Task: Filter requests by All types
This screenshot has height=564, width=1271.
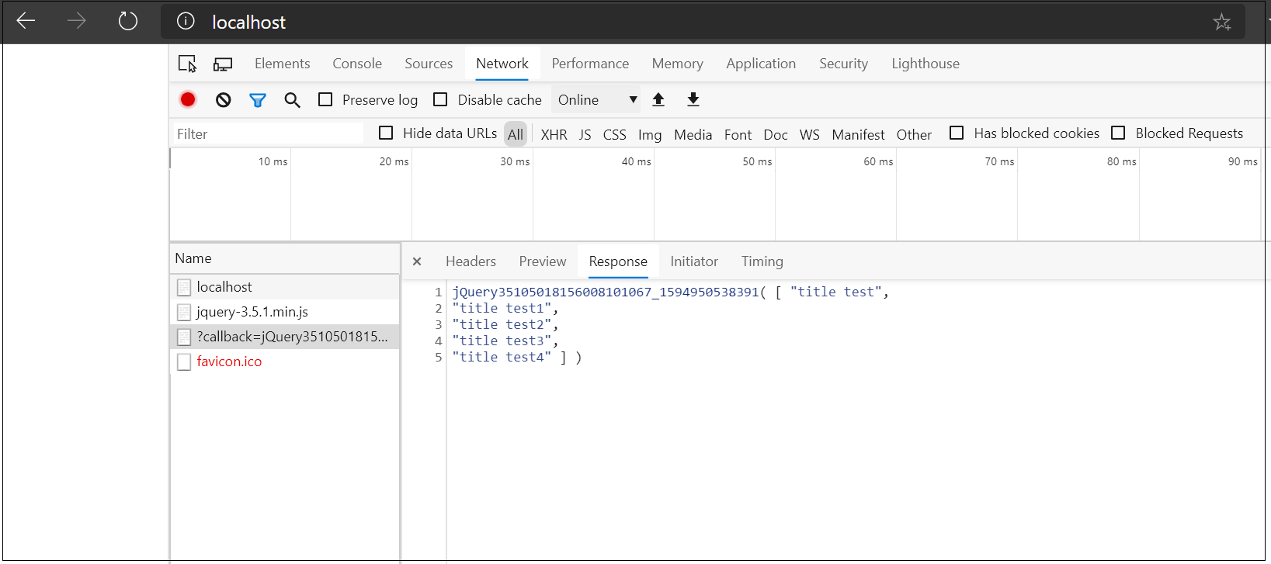Action: click(x=516, y=134)
